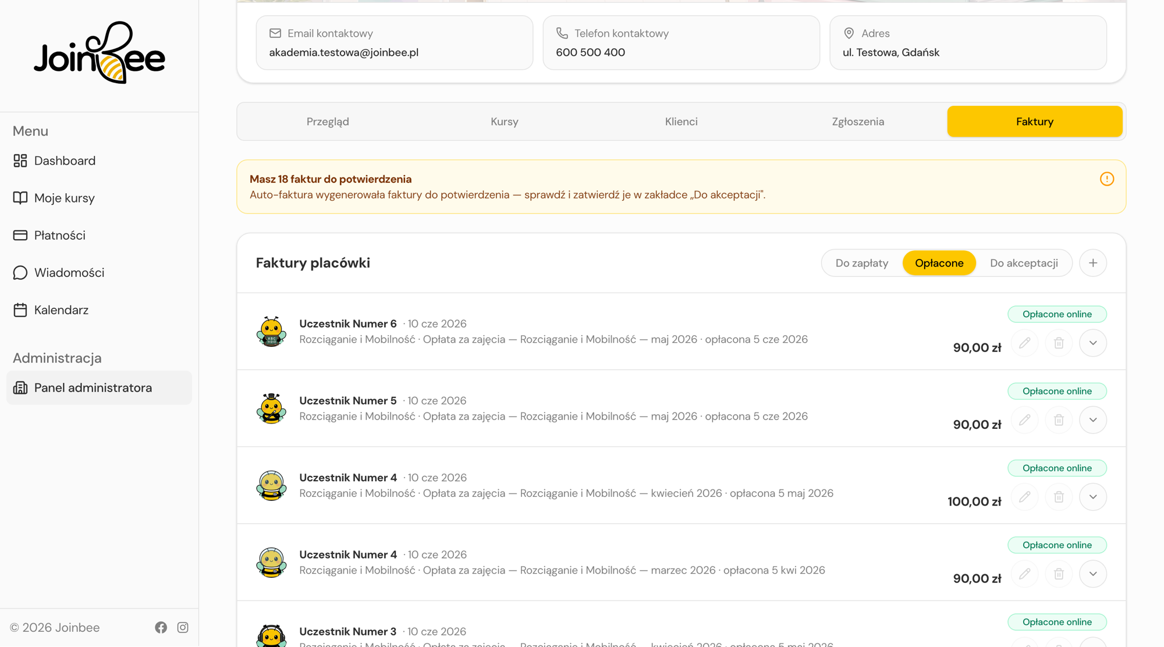Image resolution: width=1164 pixels, height=647 pixels.
Task: Delete the marzec 2026 invoice of Uczestnik Numer 4
Action: coord(1059,574)
